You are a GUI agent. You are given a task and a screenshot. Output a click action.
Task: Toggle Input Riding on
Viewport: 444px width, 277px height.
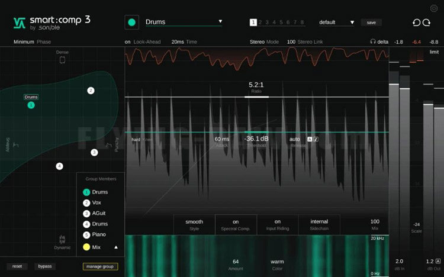[278, 224]
